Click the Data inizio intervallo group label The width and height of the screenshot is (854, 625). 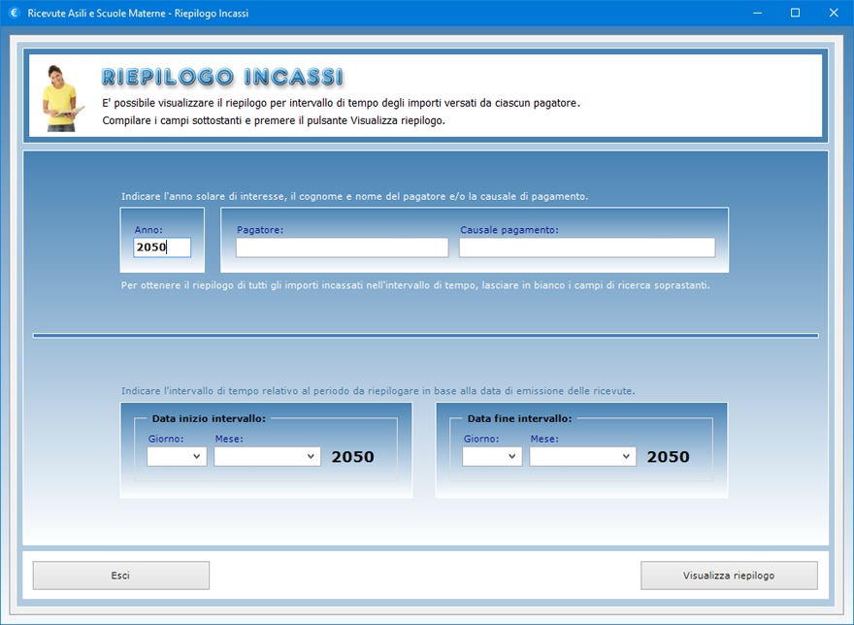point(209,418)
